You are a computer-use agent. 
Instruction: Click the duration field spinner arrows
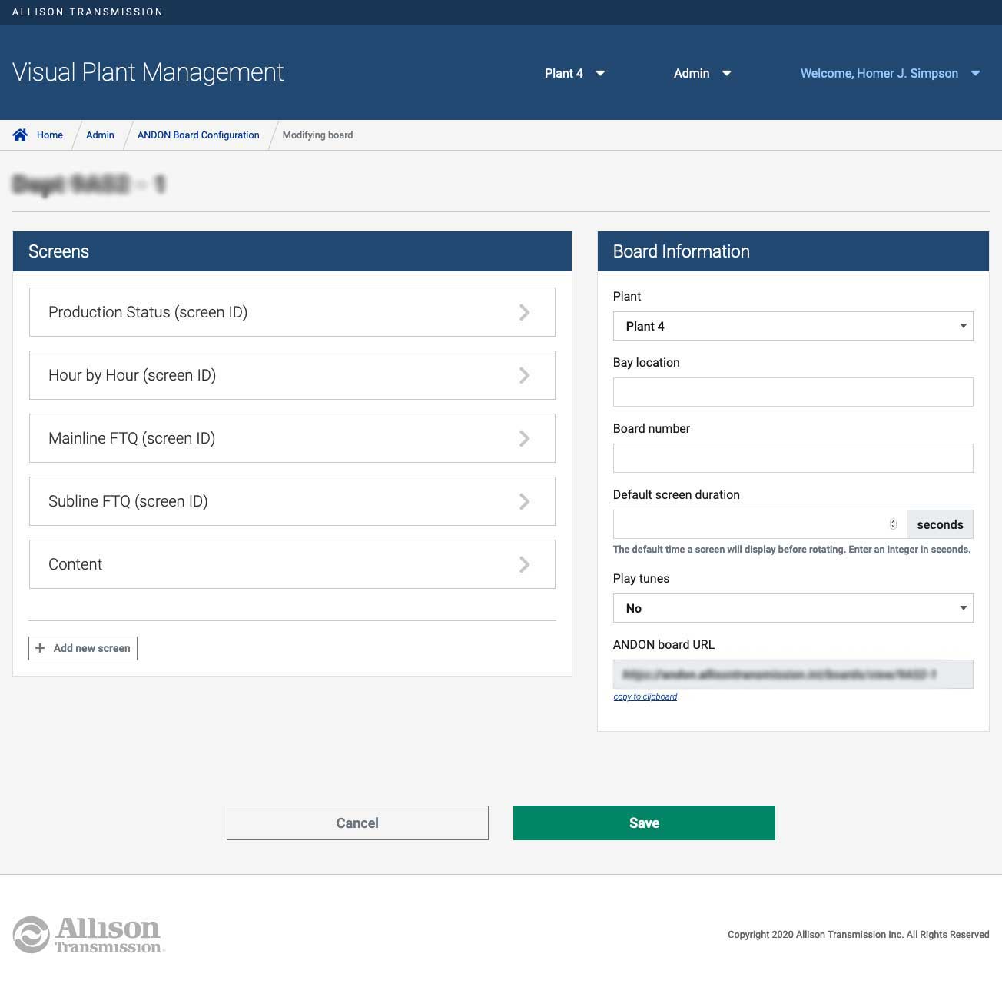893,524
